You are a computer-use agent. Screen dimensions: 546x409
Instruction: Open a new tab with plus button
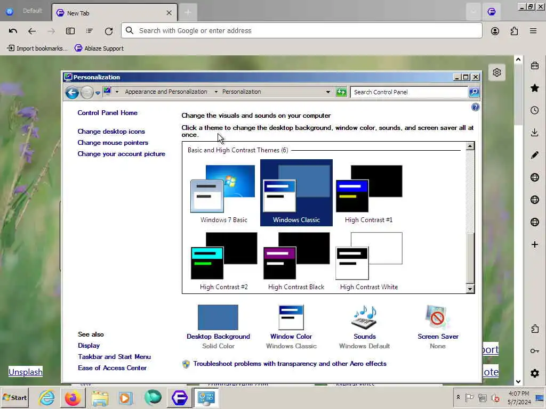[188, 13]
